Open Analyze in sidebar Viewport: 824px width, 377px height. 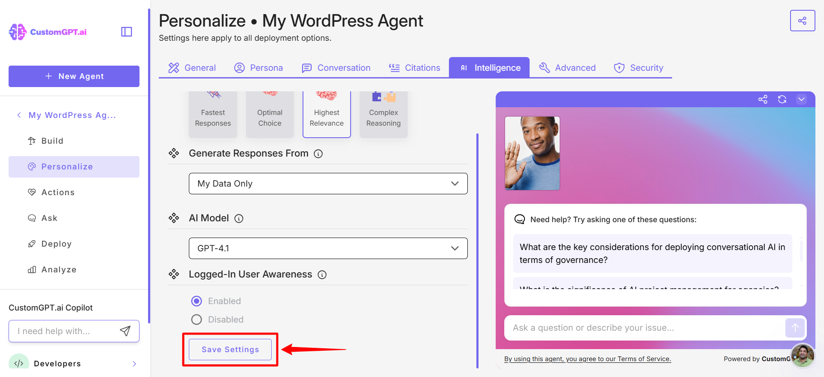pos(74,269)
